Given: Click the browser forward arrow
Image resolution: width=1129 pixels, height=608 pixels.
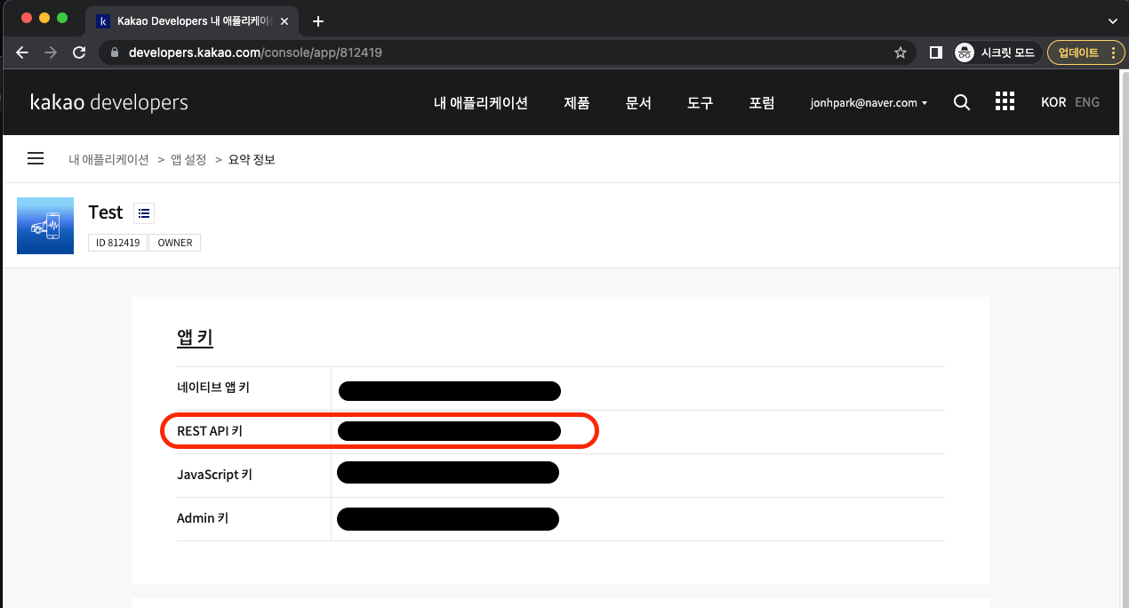Looking at the screenshot, I should click(x=51, y=52).
